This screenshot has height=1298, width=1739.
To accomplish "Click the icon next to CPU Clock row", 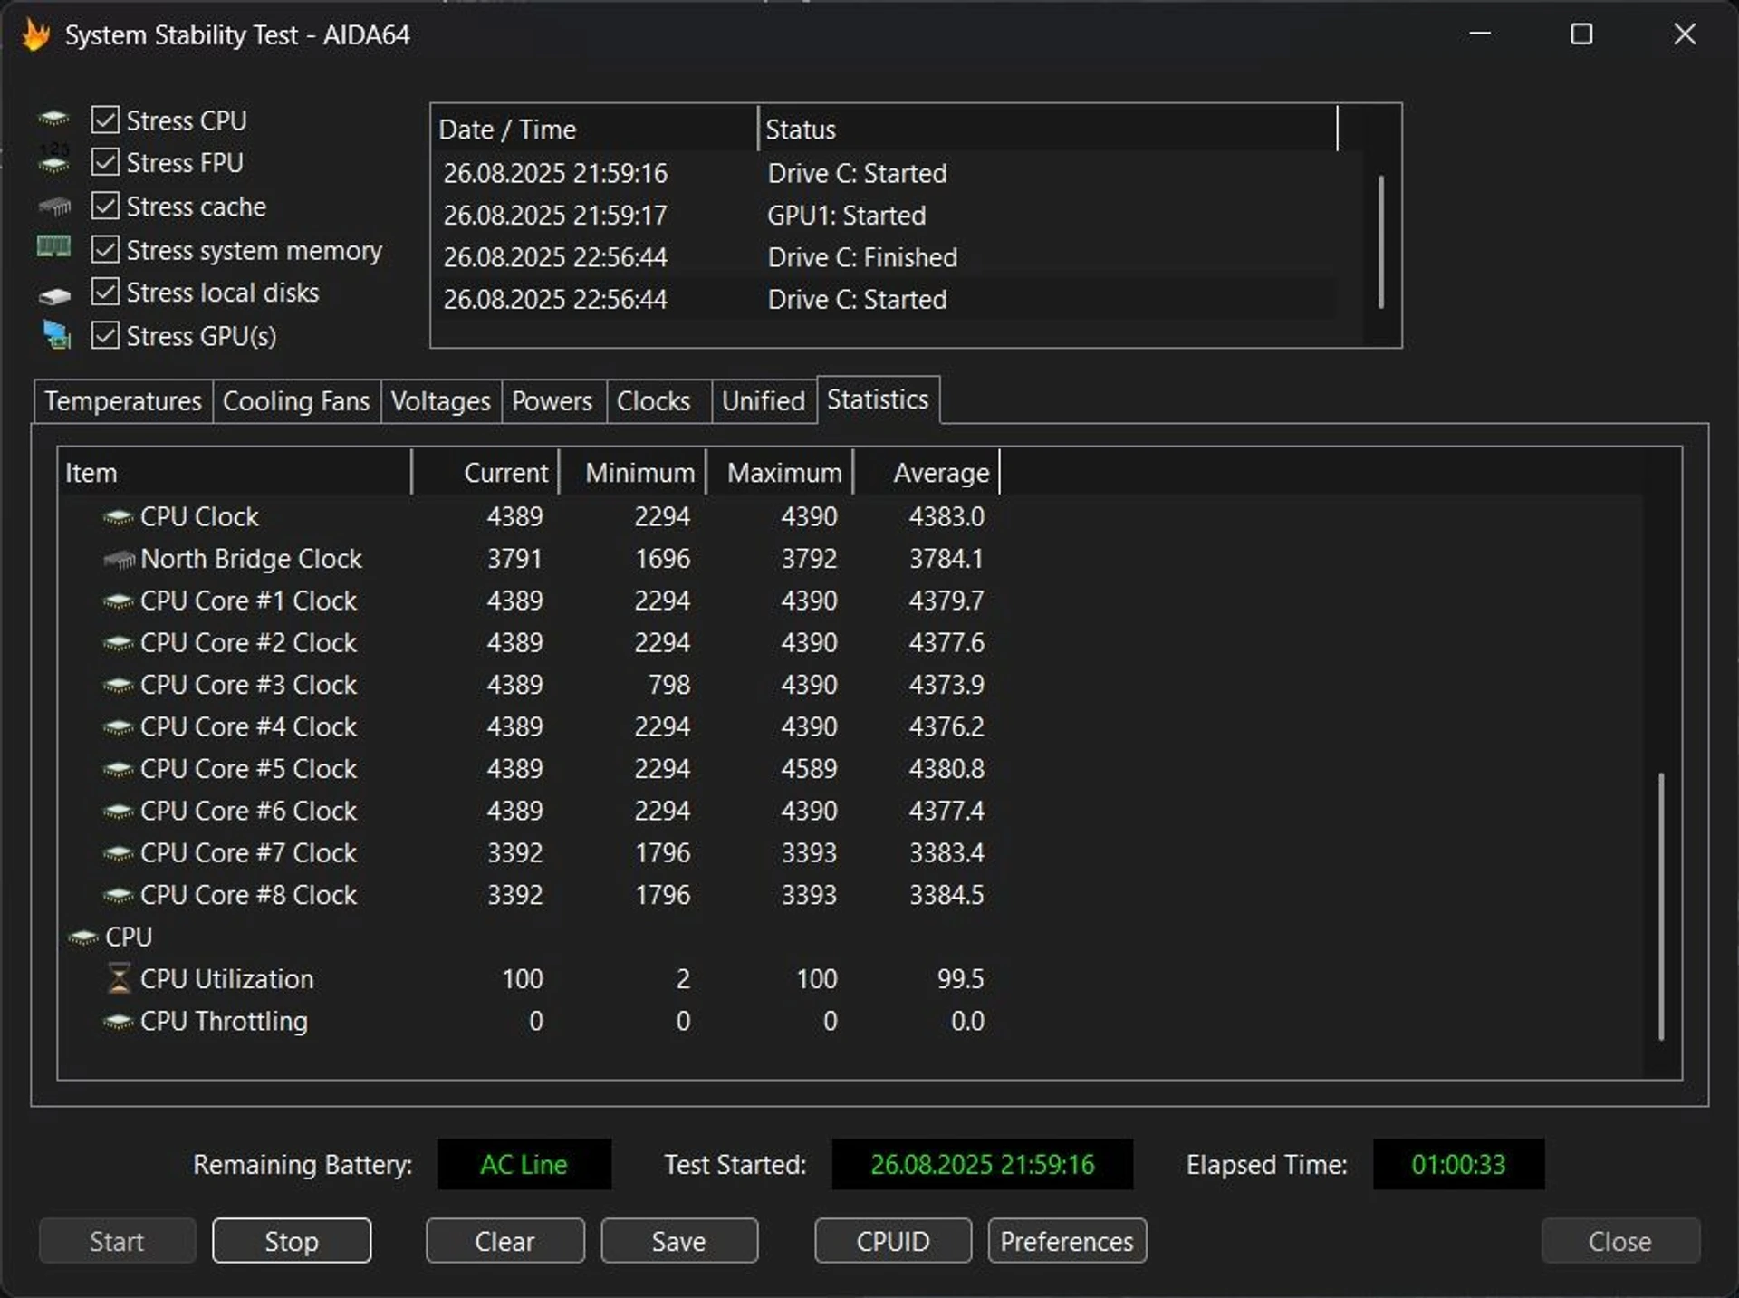I will click(x=118, y=517).
